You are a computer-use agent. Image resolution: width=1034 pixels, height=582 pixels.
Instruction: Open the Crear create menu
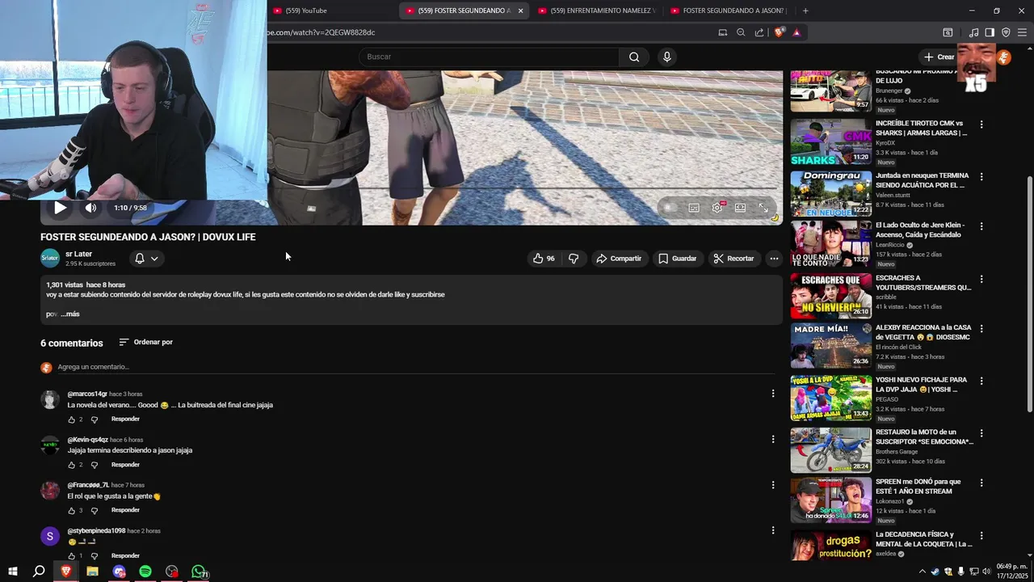pos(939,57)
